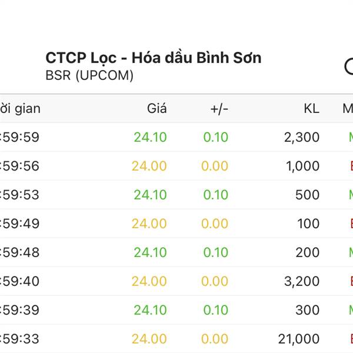Click the 300 volume in the 59:39 row
The width and height of the screenshot is (353, 353).
(307, 310)
